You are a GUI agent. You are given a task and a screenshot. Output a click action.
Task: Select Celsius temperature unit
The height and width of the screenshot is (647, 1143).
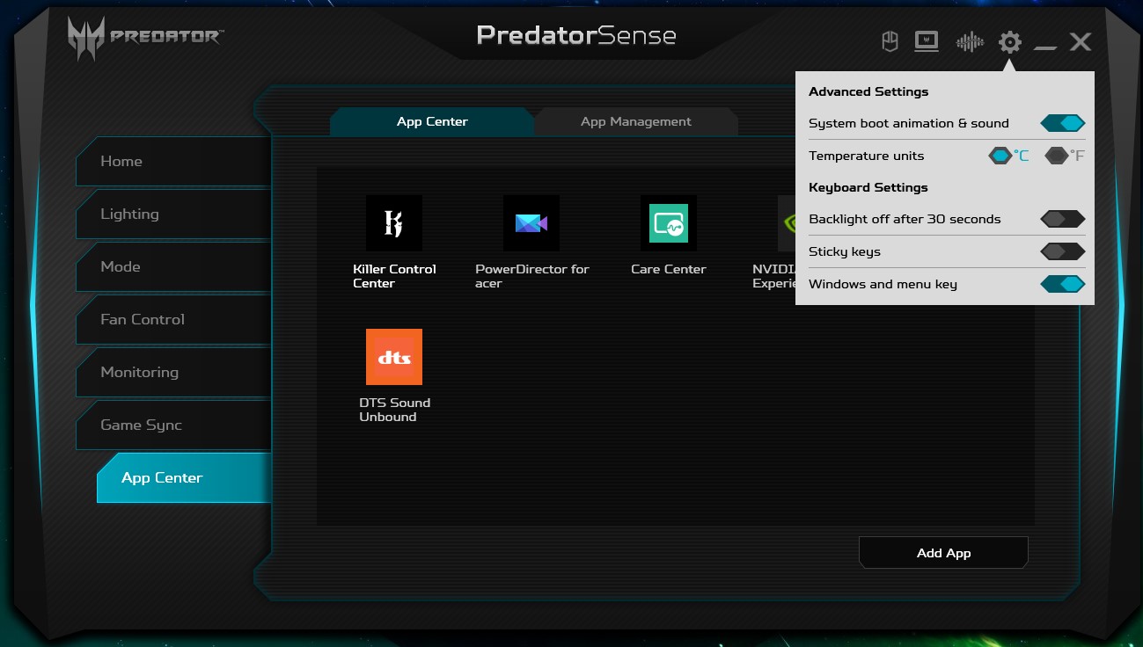(x=1001, y=156)
